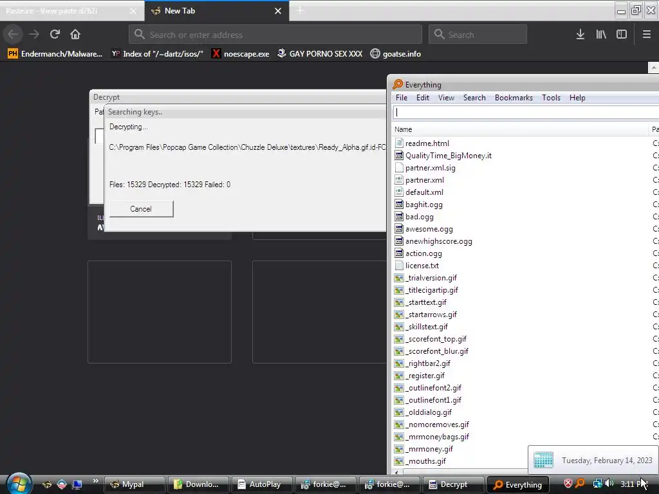Cancel the decryption dialog

(141, 209)
